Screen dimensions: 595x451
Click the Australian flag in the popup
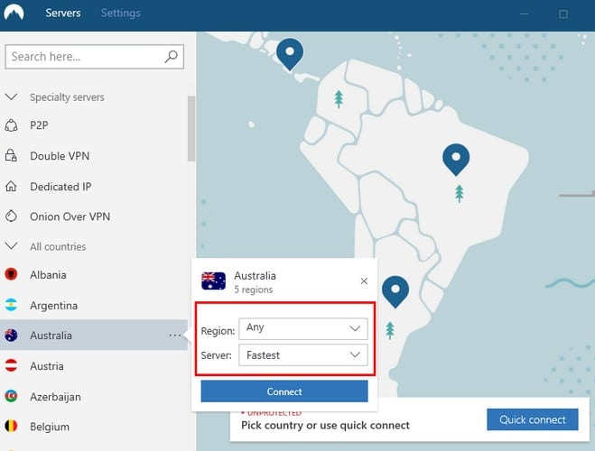[x=213, y=281]
